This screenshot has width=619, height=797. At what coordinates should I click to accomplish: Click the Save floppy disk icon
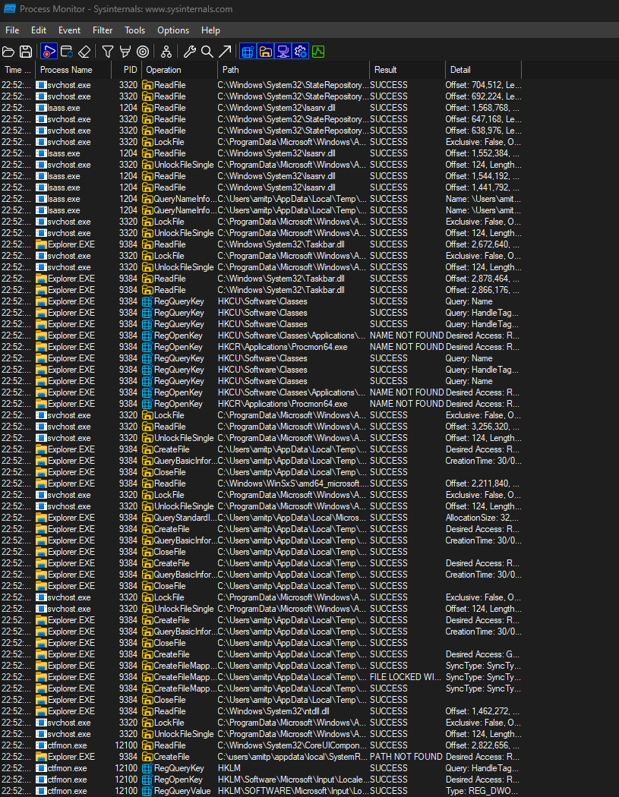click(26, 52)
